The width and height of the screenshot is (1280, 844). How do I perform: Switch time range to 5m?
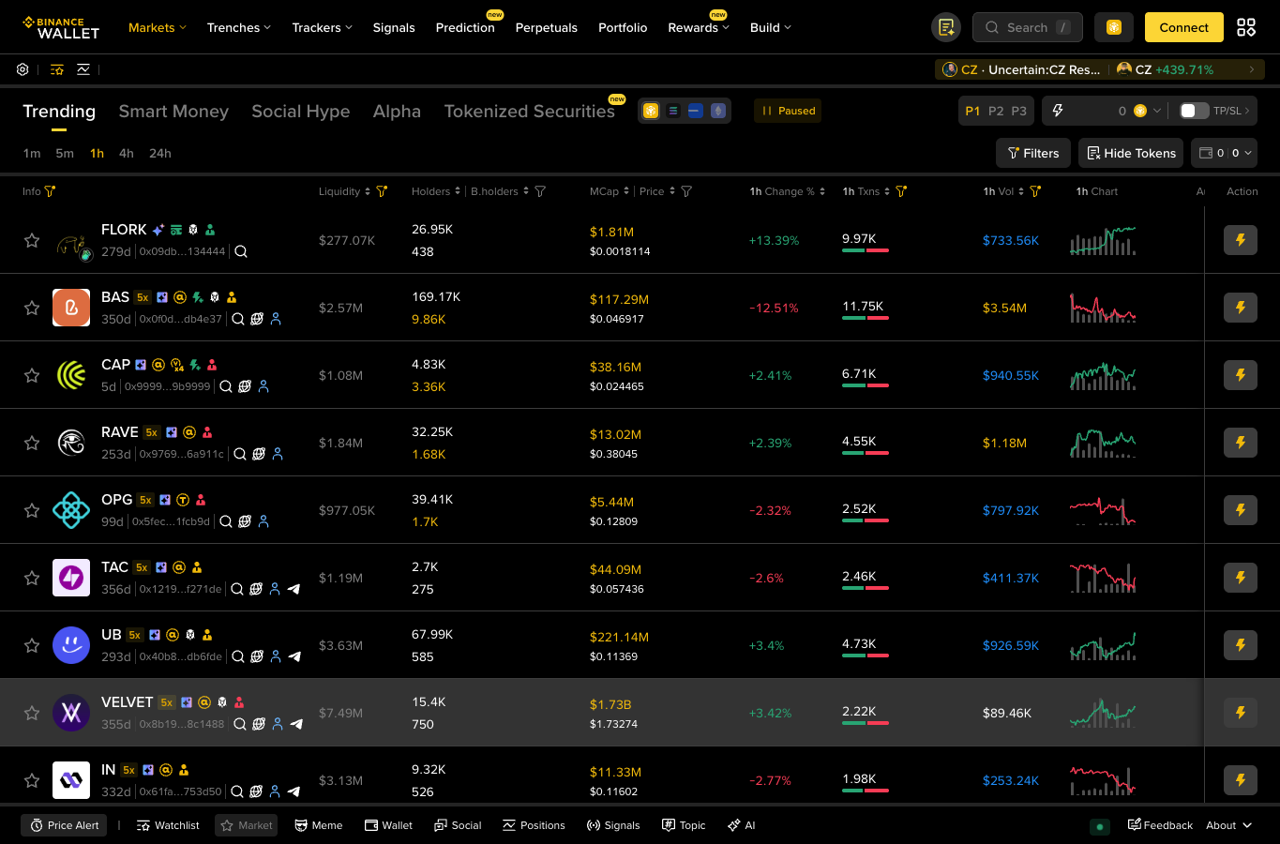(x=65, y=153)
